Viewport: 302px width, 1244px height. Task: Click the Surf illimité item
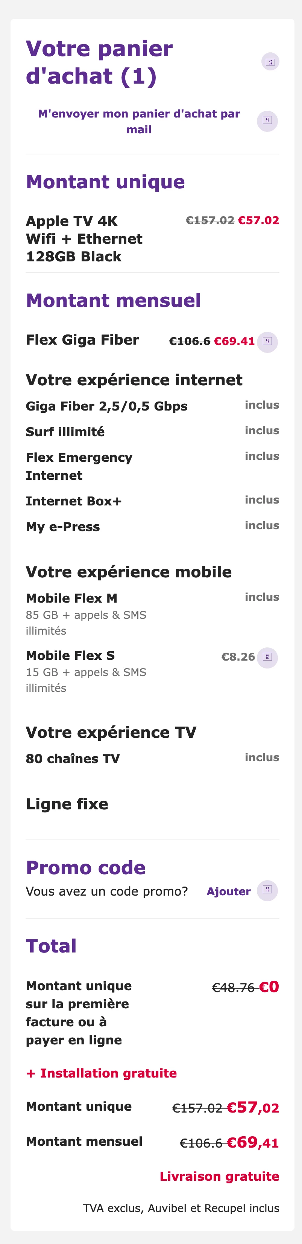point(65,432)
